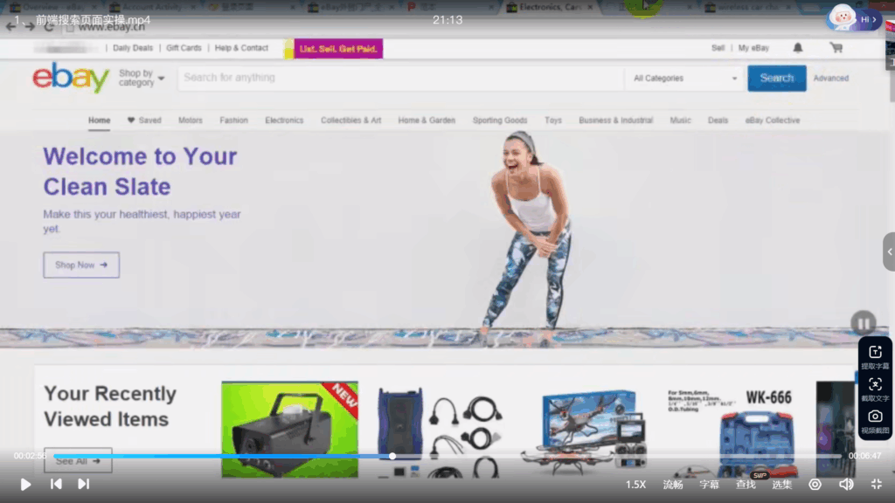This screenshot has width=895, height=503.
Task: Click the blue Search button
Action: (776, 78)
